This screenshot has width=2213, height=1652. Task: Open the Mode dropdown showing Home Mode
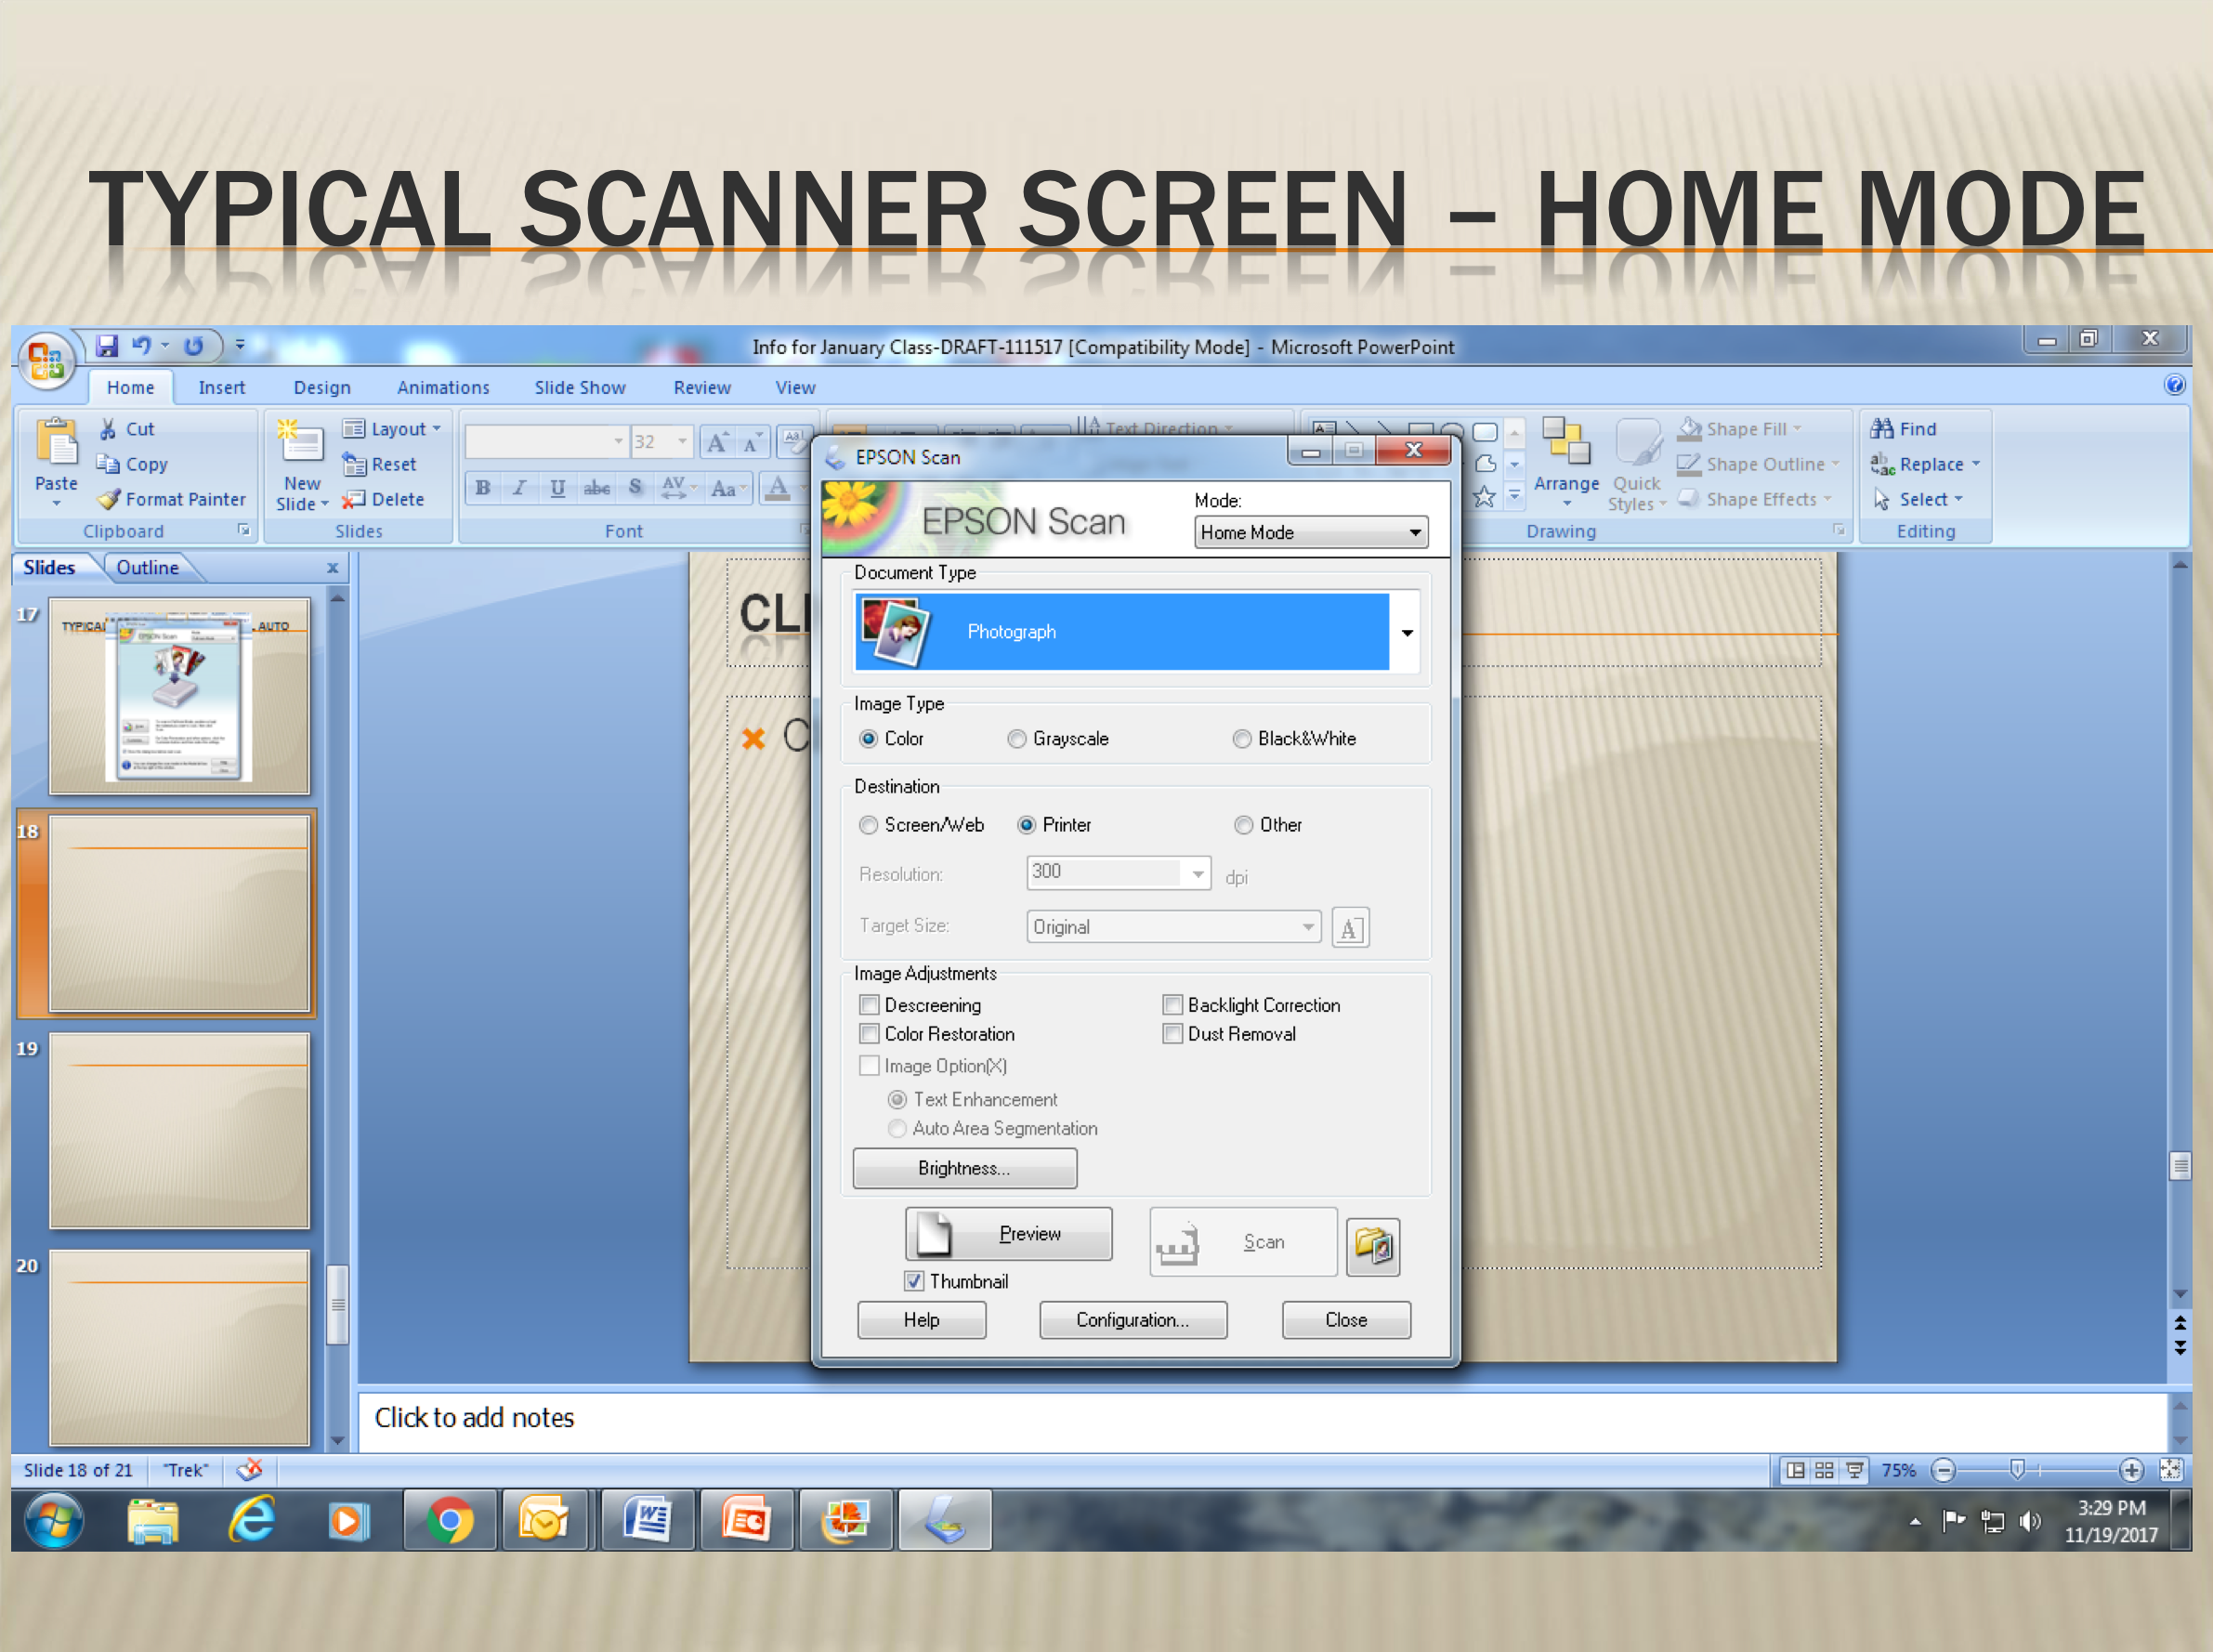(1311, 532)
